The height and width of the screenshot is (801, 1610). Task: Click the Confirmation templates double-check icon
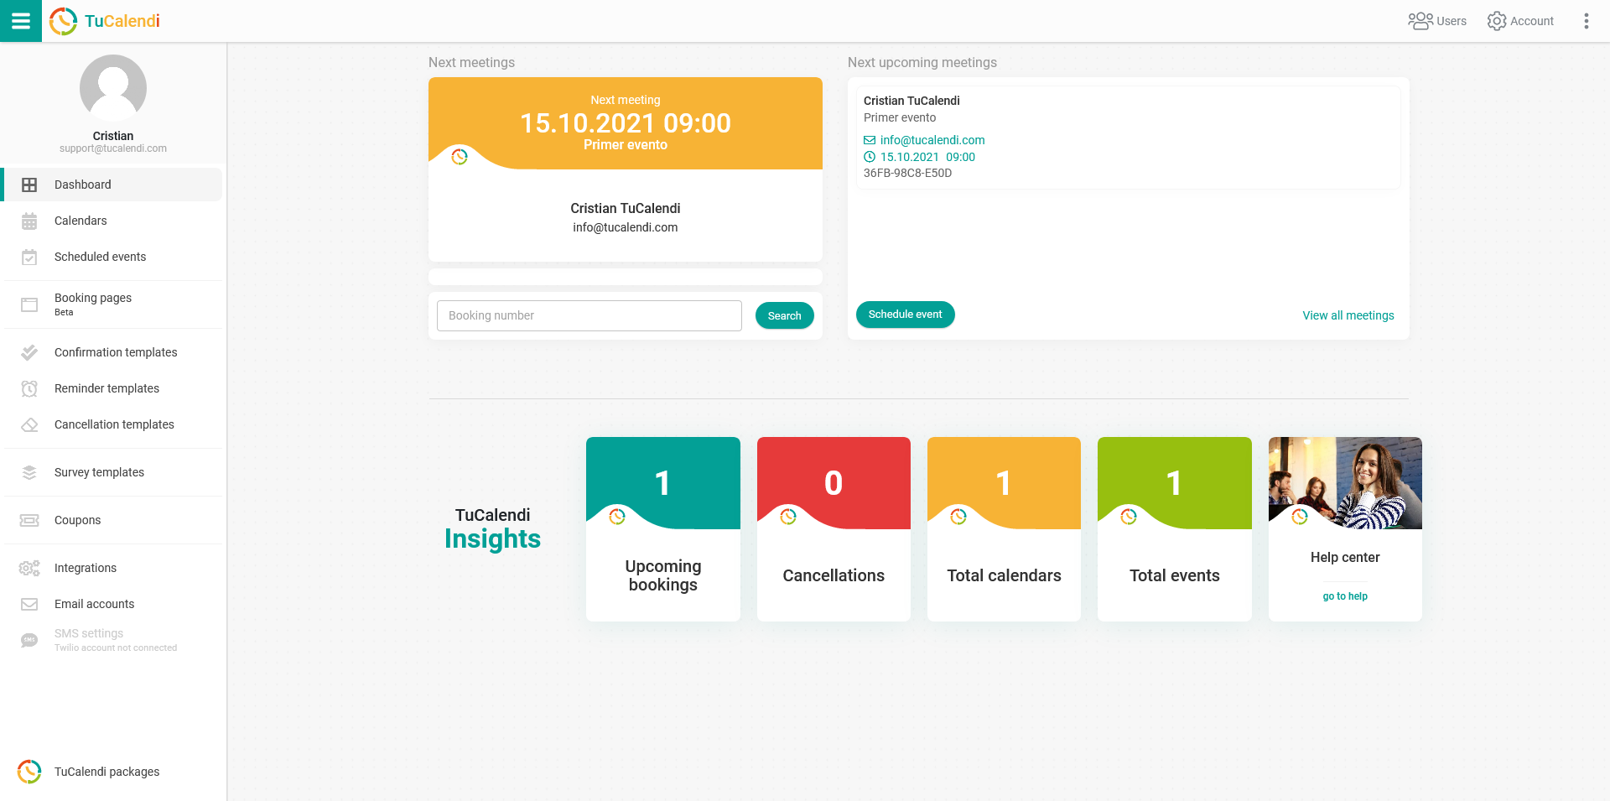(x=29, y=352)
